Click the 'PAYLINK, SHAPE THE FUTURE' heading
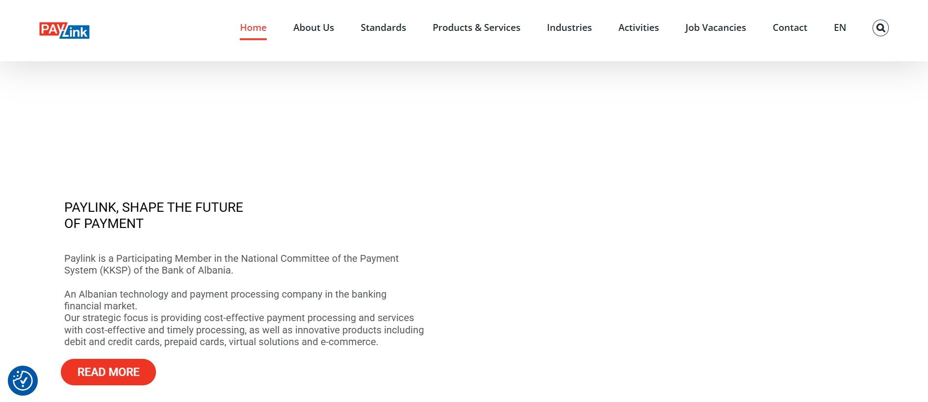 point(154,207)
